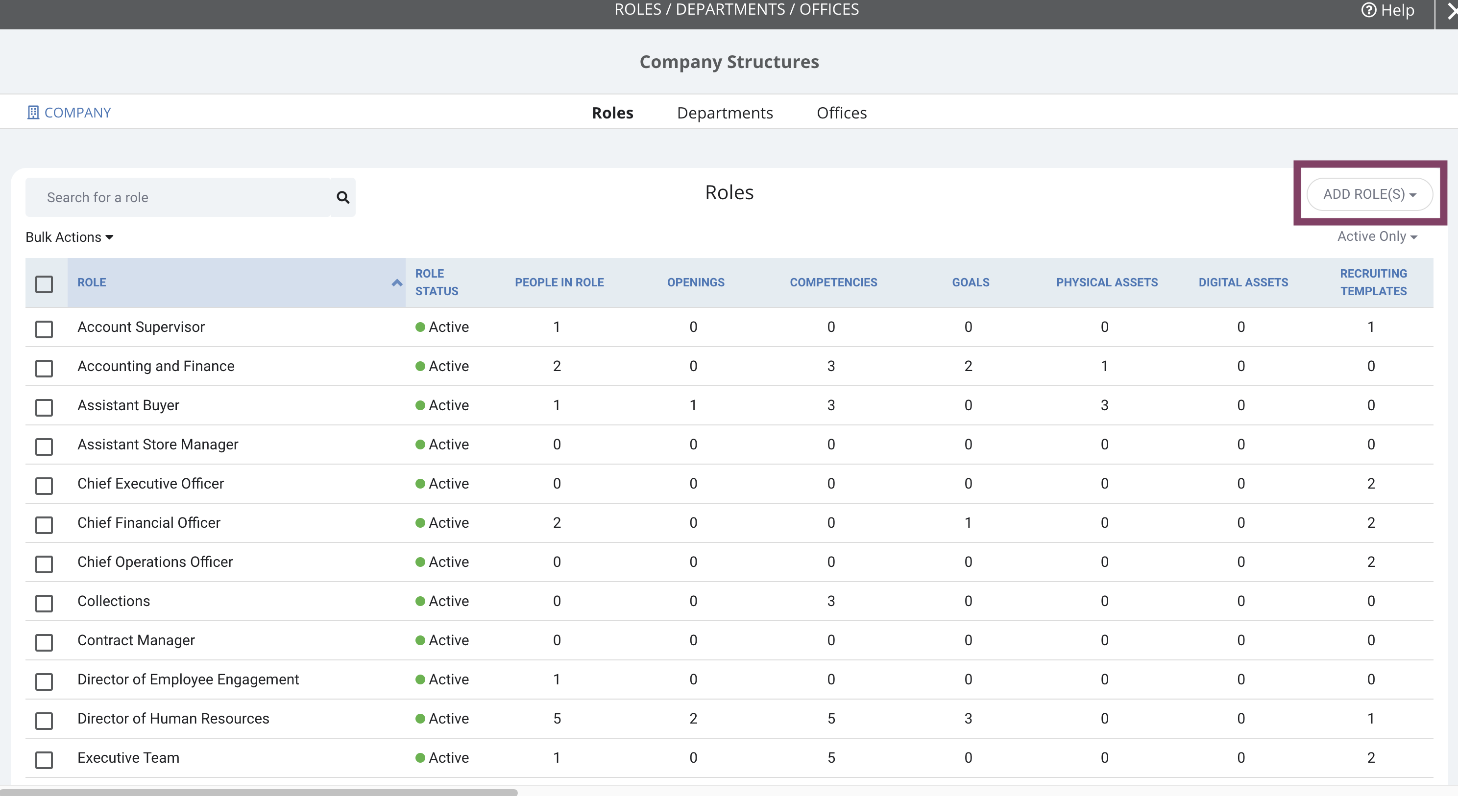
Task: Click recruiting templates count for Account Supervisor
Action: pos(1371,327)
